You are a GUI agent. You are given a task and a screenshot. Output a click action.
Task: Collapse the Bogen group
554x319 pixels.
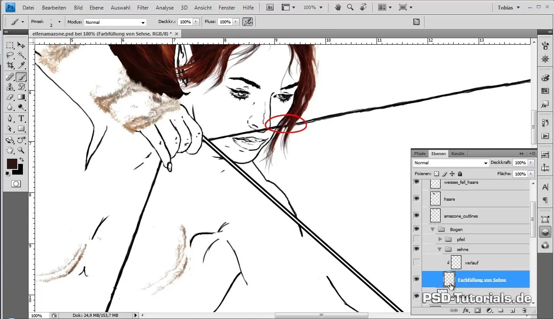[x=432, y=229]
